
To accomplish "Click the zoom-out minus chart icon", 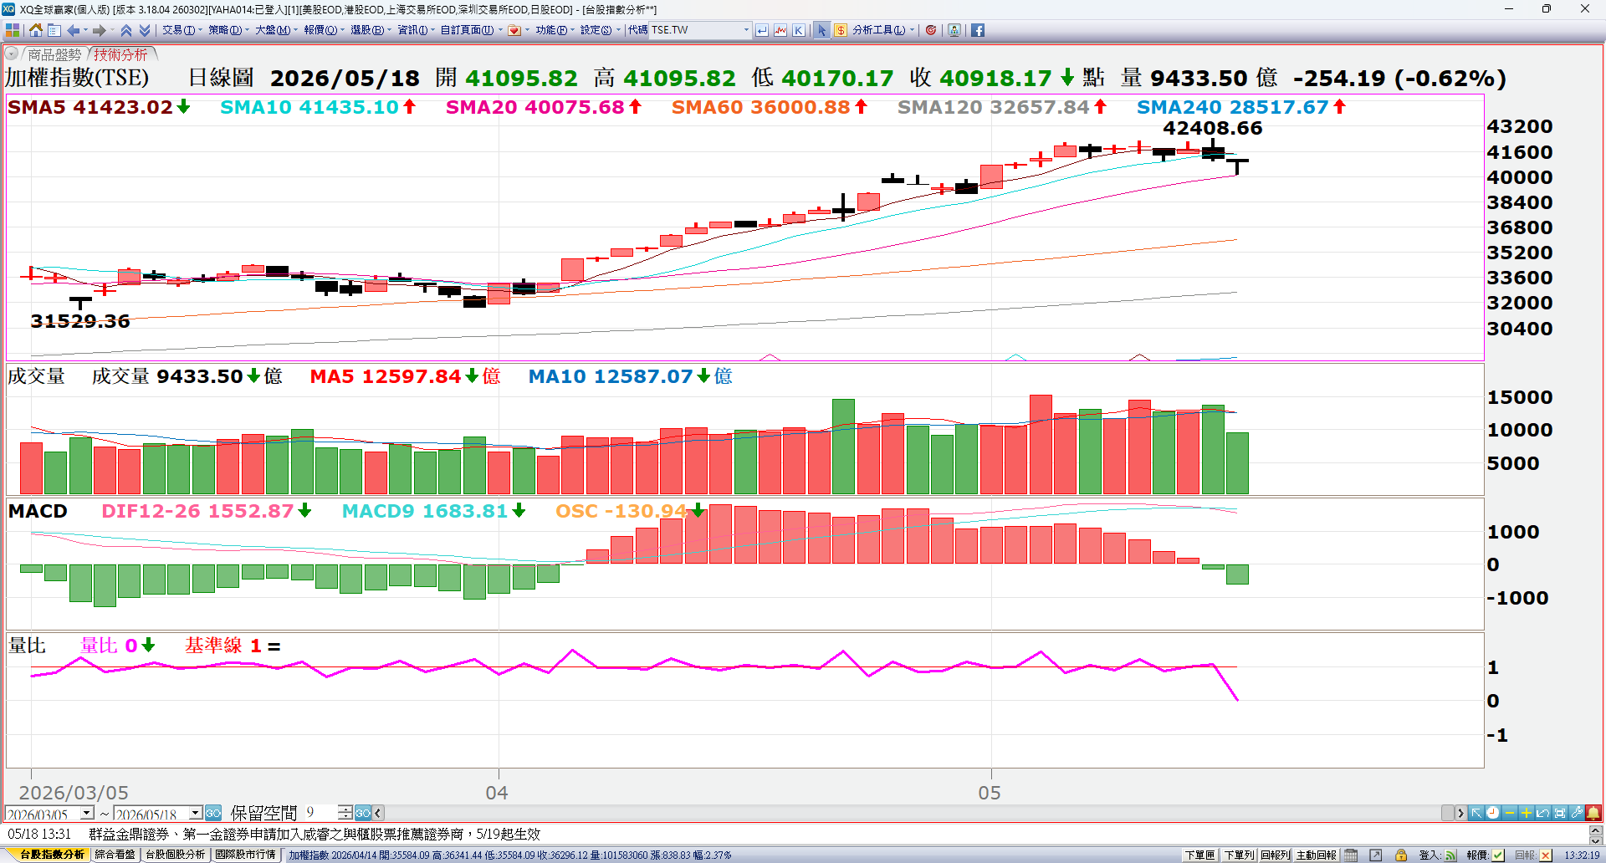I will point(1509,813).
